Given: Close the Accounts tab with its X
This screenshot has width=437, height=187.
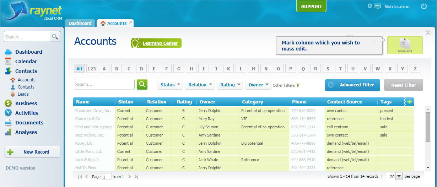Looking at the screenshot, I should [131, 22].
